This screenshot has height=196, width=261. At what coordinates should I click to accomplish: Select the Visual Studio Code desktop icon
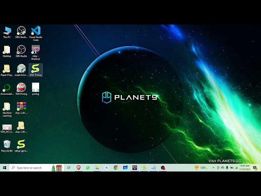pyautogui.click(x=35, y=33)
